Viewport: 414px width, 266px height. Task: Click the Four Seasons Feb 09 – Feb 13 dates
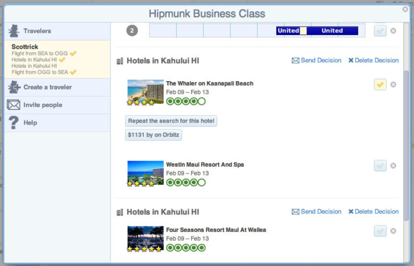point(187,239)
